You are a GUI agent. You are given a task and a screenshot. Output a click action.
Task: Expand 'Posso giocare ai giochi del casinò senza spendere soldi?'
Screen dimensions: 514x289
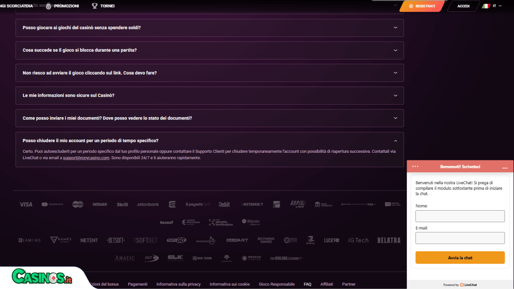209,28
